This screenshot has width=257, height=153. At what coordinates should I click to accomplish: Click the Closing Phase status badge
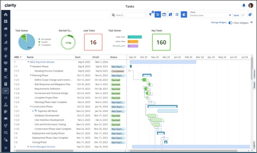pyautogui.click(x=118, y=142)
